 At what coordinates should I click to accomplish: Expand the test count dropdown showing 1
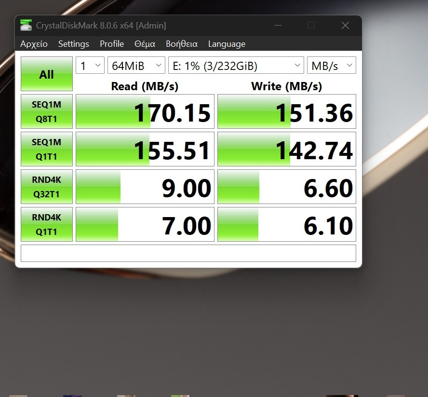click(90, 65)
